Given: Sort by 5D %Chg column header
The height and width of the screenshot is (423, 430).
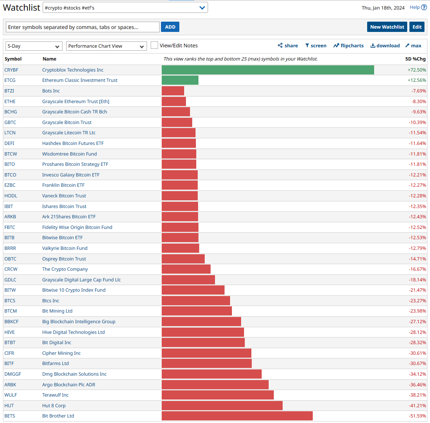Looking at the screenshot, I should pos(415,59).
